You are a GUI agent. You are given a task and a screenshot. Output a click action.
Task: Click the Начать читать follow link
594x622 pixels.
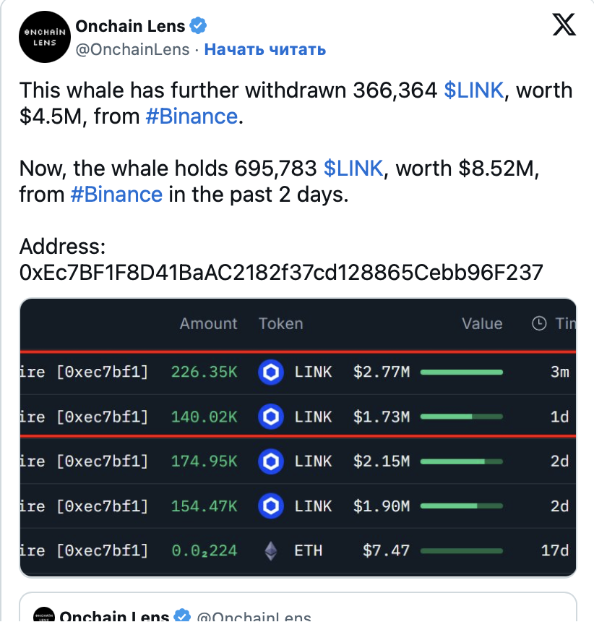(x=264, y=49)
